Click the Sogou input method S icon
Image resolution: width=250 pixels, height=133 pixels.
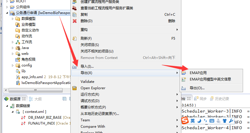pos(185,120)
